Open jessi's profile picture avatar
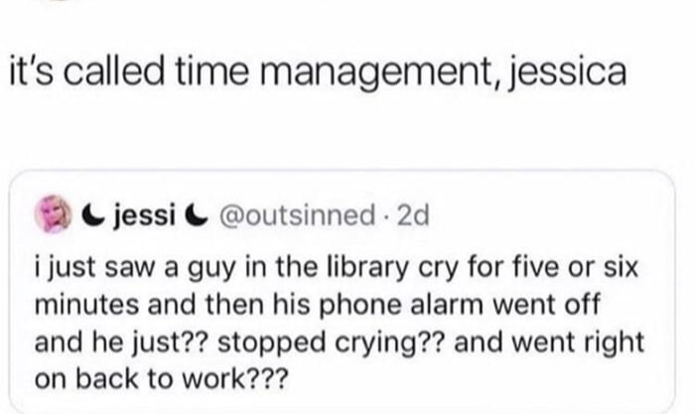695x414 pixels. tap(54, 214)
